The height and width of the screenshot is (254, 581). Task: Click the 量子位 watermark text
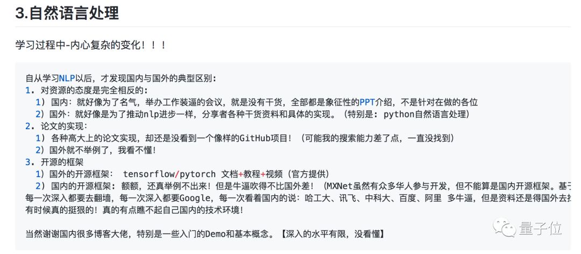point(540,229)
